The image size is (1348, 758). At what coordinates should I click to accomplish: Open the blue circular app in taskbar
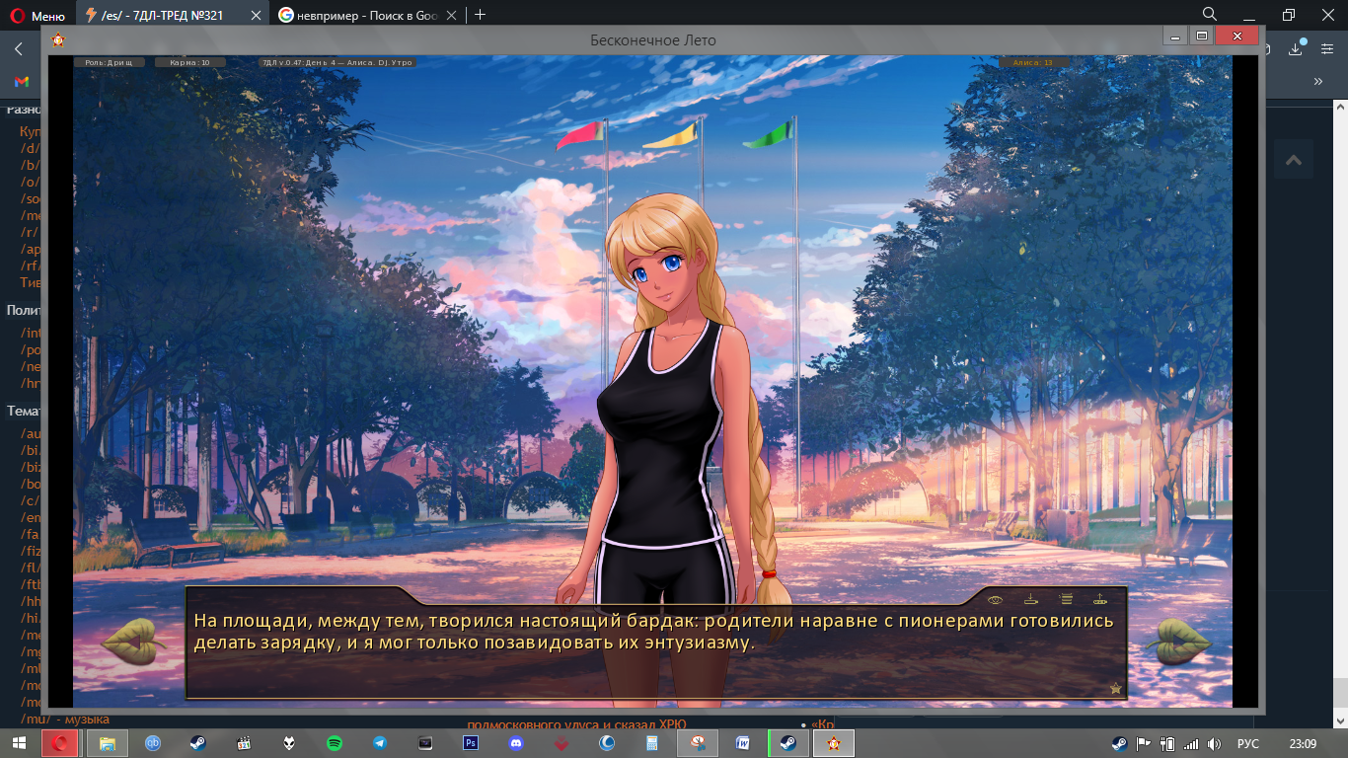click(607, 743)
